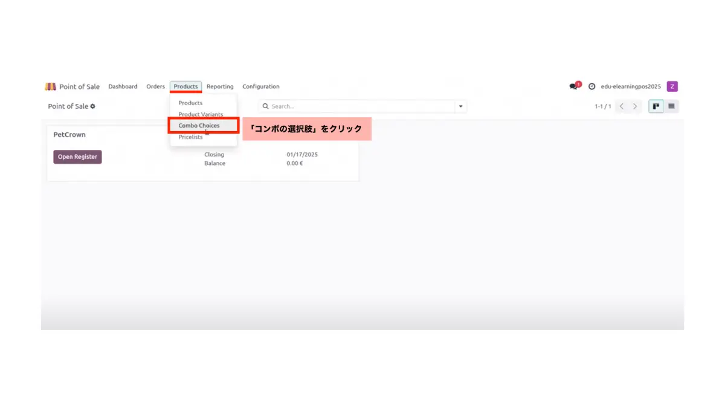Screen dimensions: 725x408
Task: Expand the search options dropdown arrow
Action: click(x=461, y=106)
